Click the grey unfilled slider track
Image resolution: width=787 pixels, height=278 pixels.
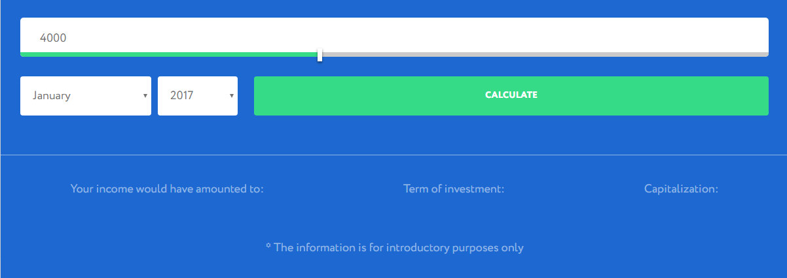pyautogui.click(x=543, y=54)
